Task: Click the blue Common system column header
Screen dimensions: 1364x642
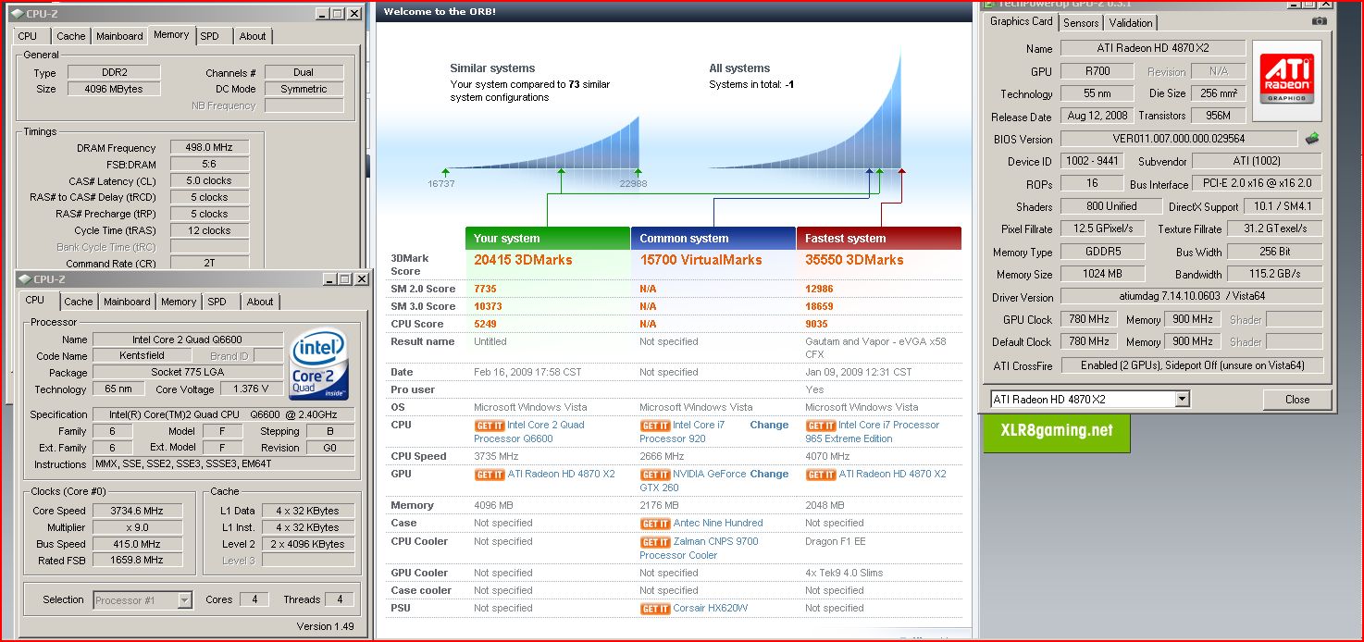Action: coord(713,238)
